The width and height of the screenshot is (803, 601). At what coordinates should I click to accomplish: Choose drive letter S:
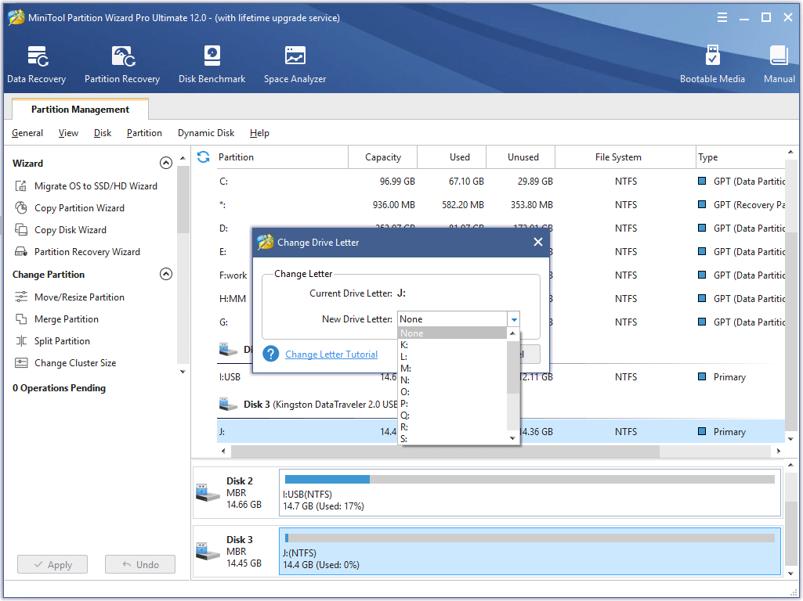pyautogui.click(x=452, y=439)
